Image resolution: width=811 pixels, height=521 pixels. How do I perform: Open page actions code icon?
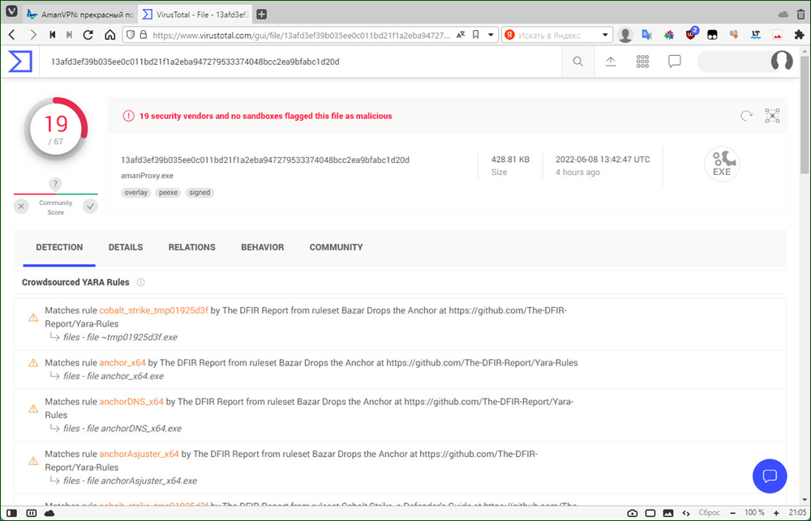(686, 513)
